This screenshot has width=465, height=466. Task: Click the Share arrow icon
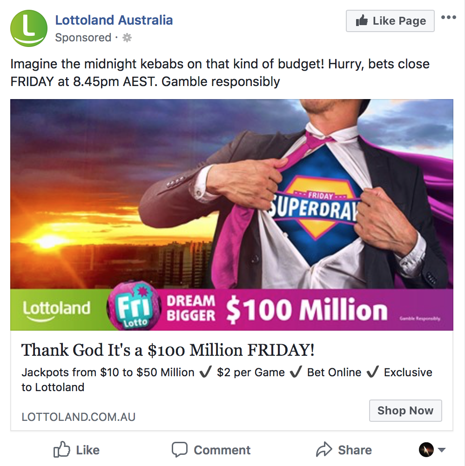[323, 450]
